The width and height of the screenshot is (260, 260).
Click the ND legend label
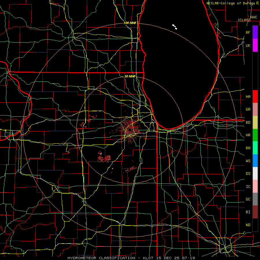pos(248,225)
